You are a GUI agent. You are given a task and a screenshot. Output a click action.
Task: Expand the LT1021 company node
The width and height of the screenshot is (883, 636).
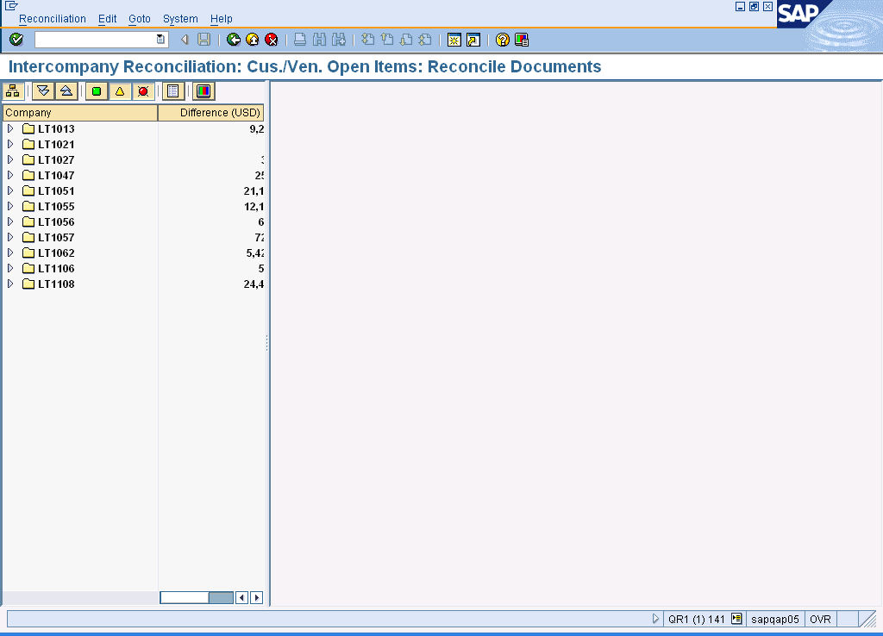(x=10, y=144)
